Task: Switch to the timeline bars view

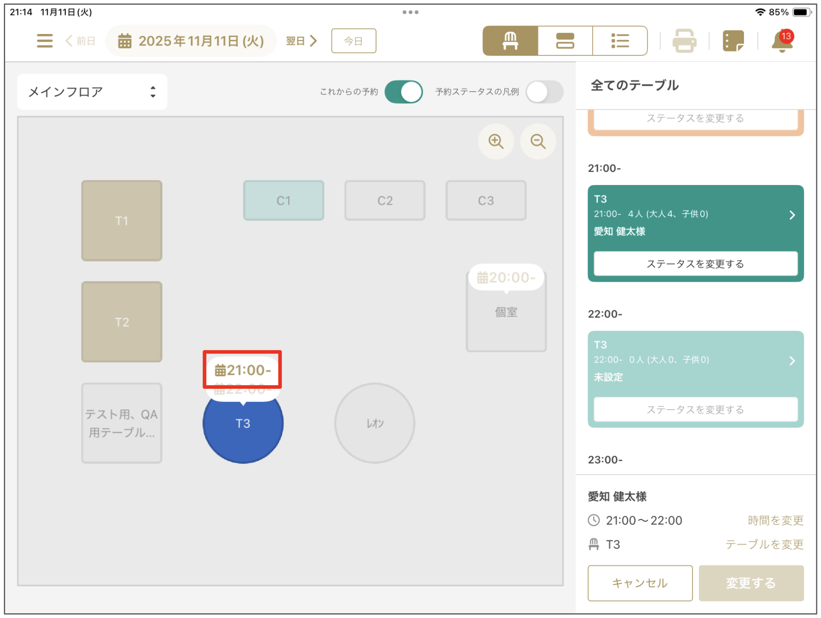Action: pyautogui.click(x=565, y=41)
